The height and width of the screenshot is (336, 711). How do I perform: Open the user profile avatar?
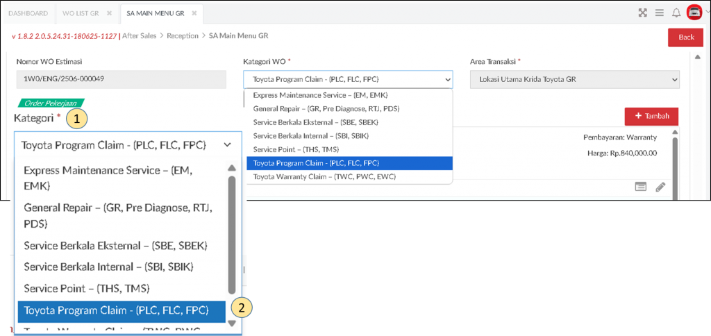pos(693,12)
